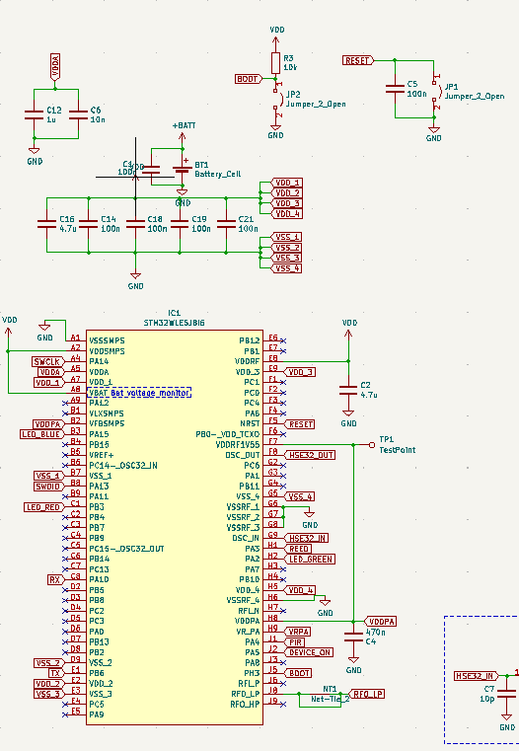Select capacitor C19 100n symbol
519x751 pixels.
(180, 224)
